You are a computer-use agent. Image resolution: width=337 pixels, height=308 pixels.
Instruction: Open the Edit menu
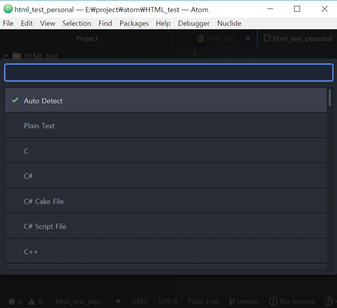(27, 23)
